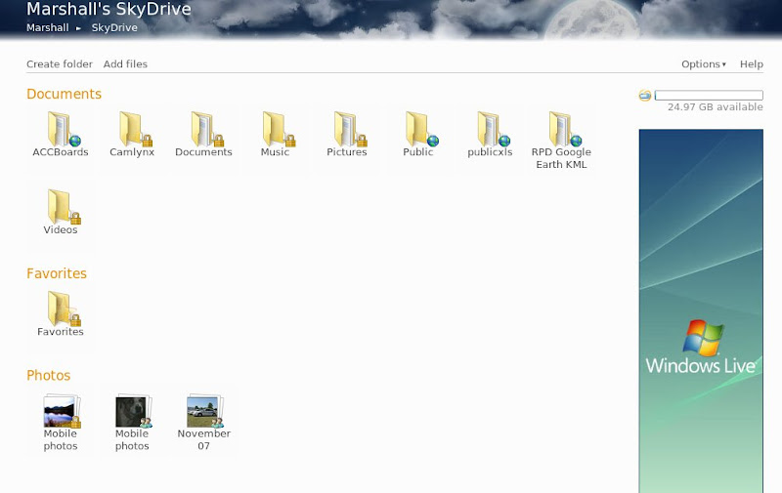Click the RPD Google Earth KML label
Screen dimensions: 782x493
pyautogui.click(x=561, y=158)
